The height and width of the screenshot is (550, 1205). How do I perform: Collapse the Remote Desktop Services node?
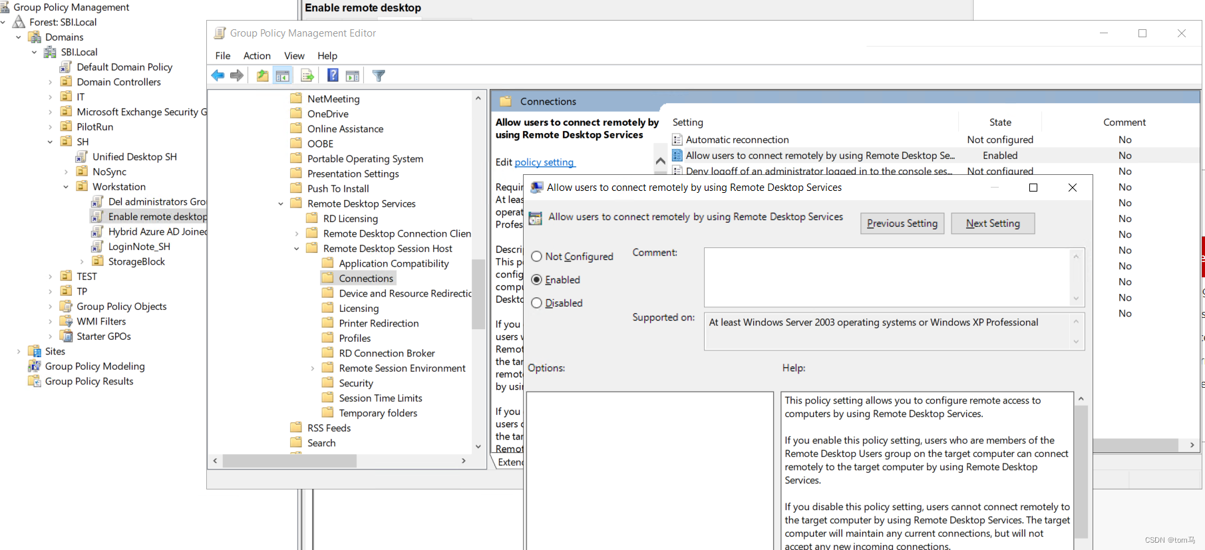pos(281,204)
